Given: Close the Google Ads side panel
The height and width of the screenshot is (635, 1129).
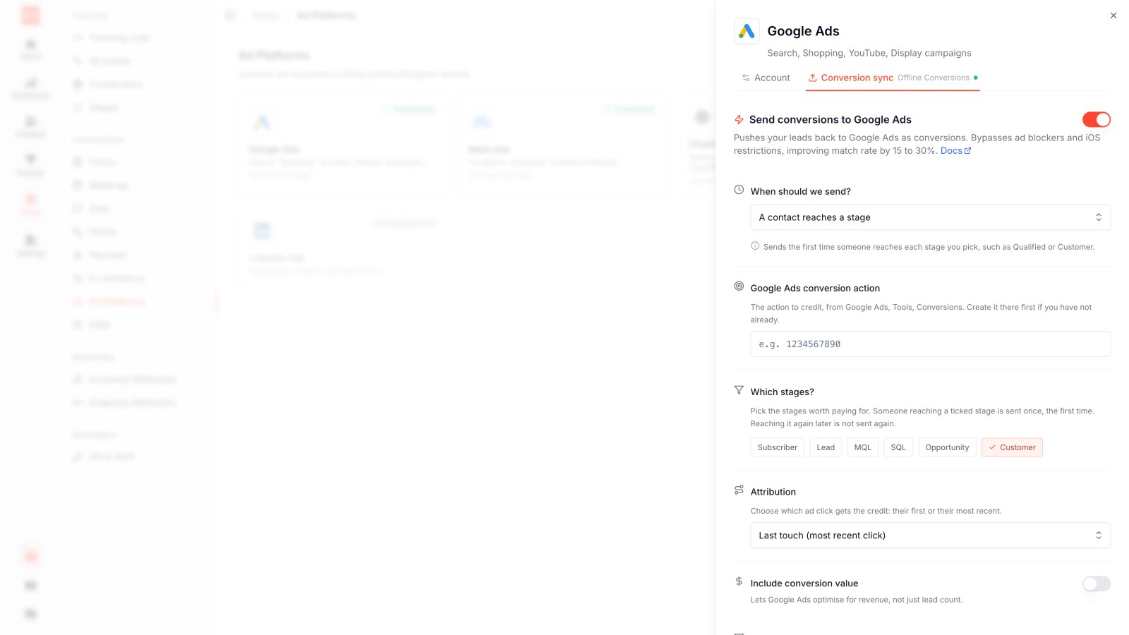Looking at the screenshot, I should [1113, 16].
